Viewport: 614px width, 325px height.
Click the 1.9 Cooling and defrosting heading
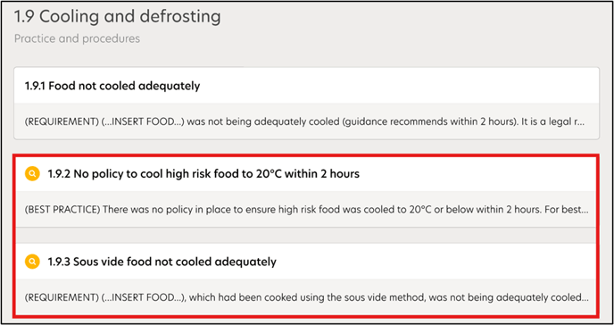(x=118, y=16)
